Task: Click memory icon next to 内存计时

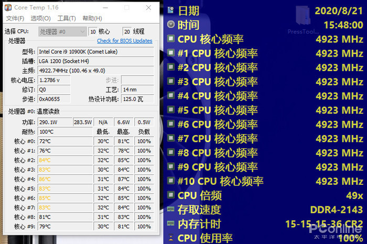Action: [x=170, y=224]
